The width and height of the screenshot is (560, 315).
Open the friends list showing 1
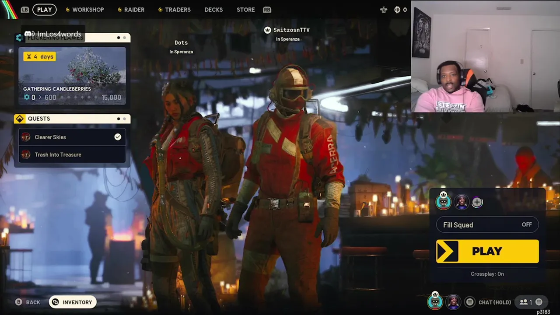tap(531, 302)
